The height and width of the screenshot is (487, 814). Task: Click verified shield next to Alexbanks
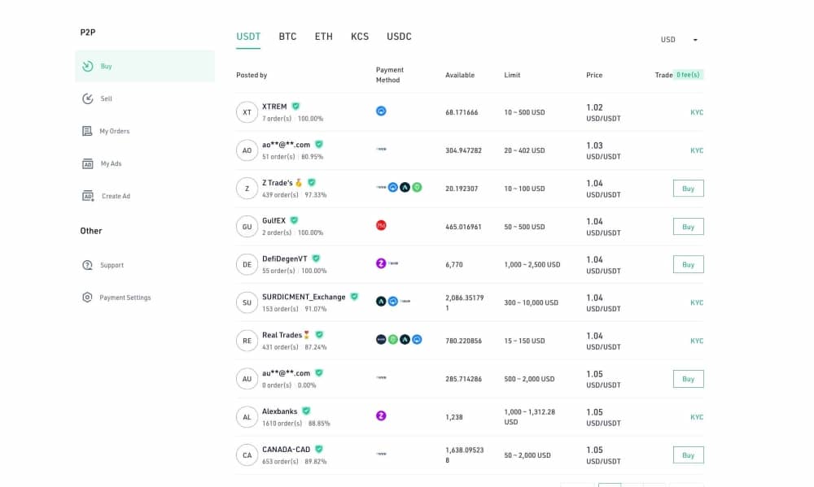click(x=306, y=411)
